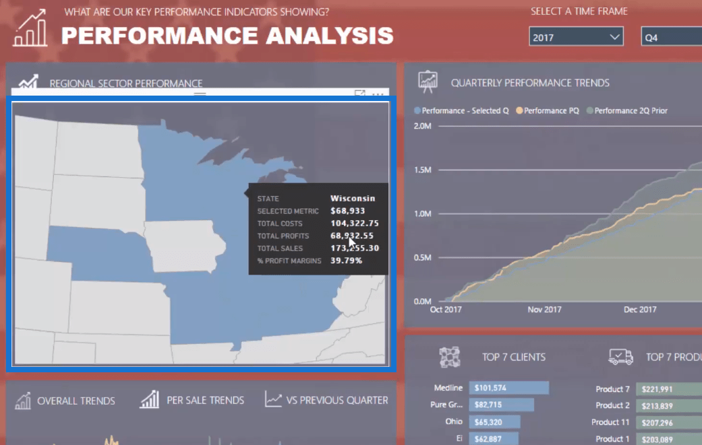The image size is (702, 445).
Task: Click the Performance Analysis bar chart logo
Action: 30,28
